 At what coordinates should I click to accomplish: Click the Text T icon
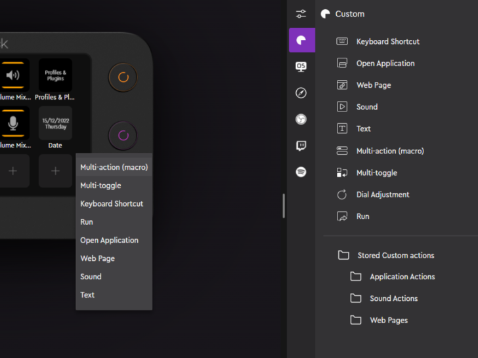pos(341,129)
